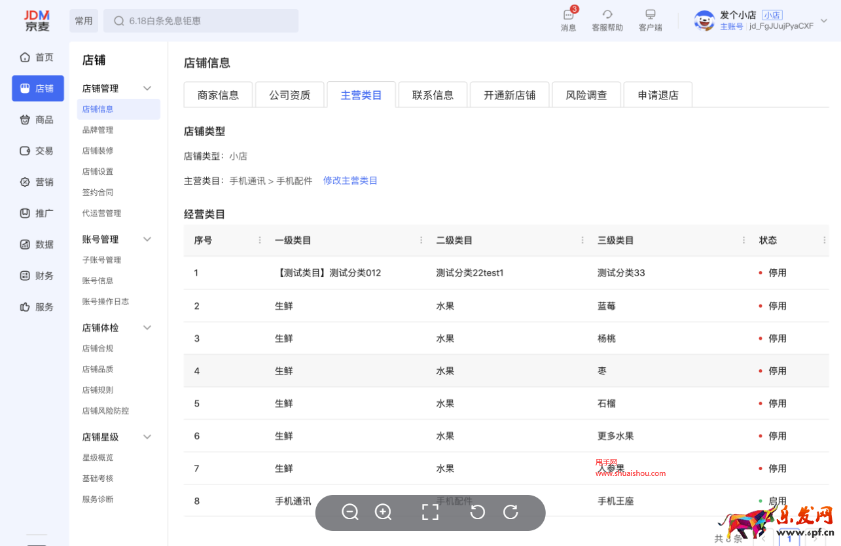Toggle fullscreen in image viewer toolbar

tap(430, 513)
